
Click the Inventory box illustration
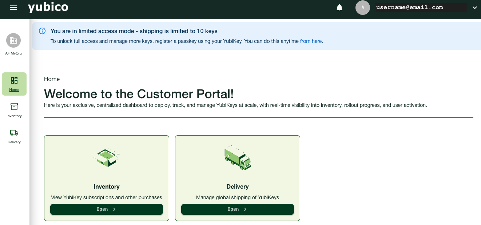(x=107, y=158)
